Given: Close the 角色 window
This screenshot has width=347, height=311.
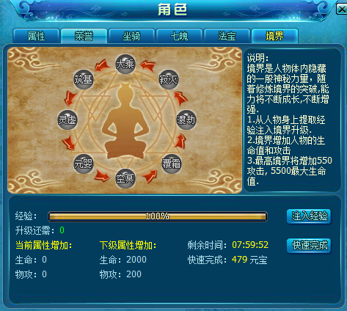Looking at the screenshot, I should pos(342,9).
